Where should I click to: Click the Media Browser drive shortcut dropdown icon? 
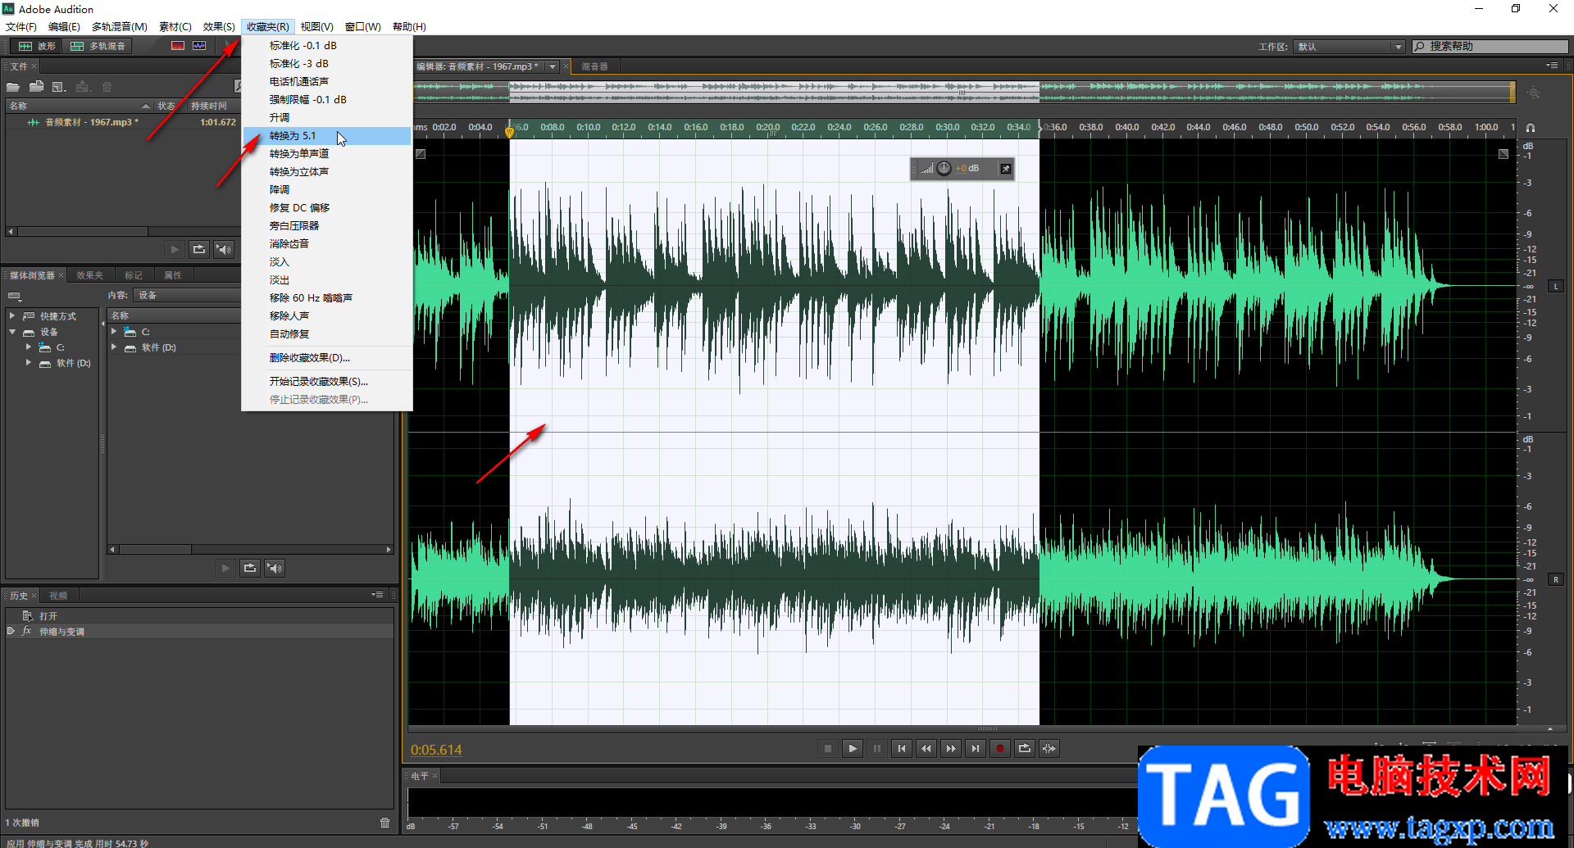(x=14, y=296)
